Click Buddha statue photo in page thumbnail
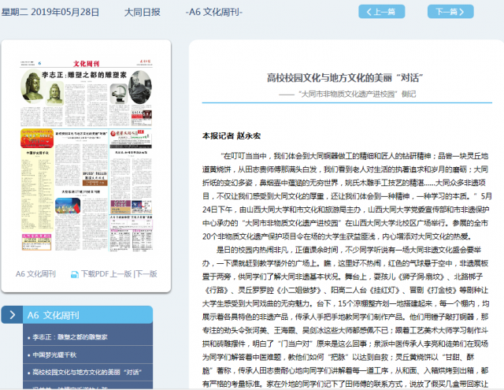Image resolution: width=504 pixels, height=390 pixels. [x=31, y=85]
